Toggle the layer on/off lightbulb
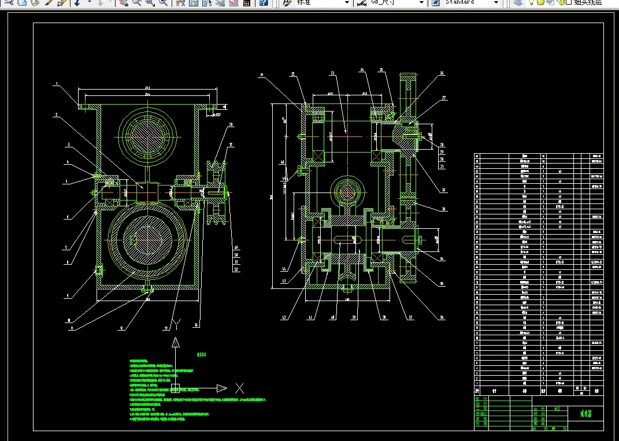Viewport: 619px width, 441px height. (x=531, y=2)
